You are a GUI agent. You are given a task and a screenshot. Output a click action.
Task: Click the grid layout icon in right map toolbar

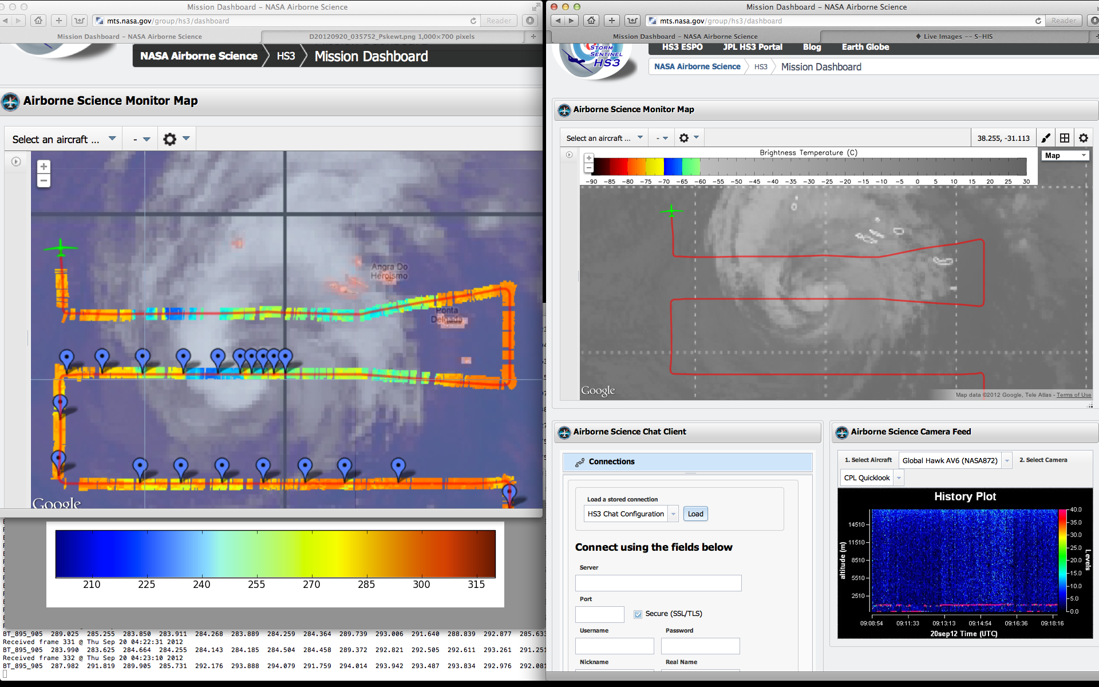pos(1065,138)
